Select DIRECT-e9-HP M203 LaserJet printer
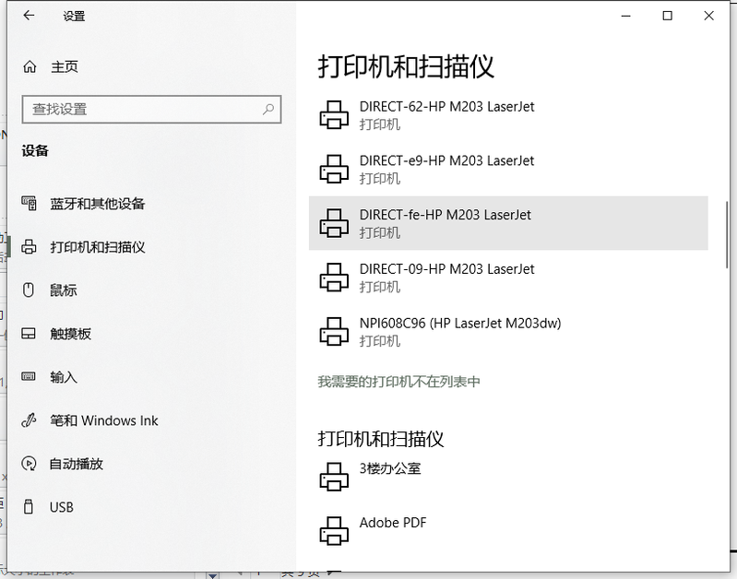Screen dimensions: 737x579 coord(508,169)
